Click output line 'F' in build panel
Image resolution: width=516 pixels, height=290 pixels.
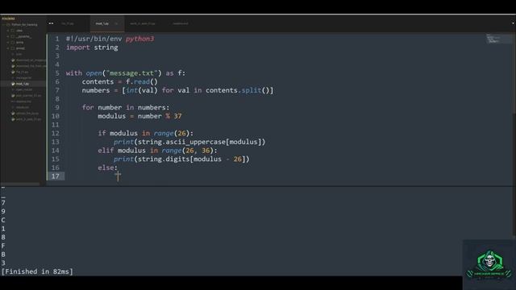3,246
